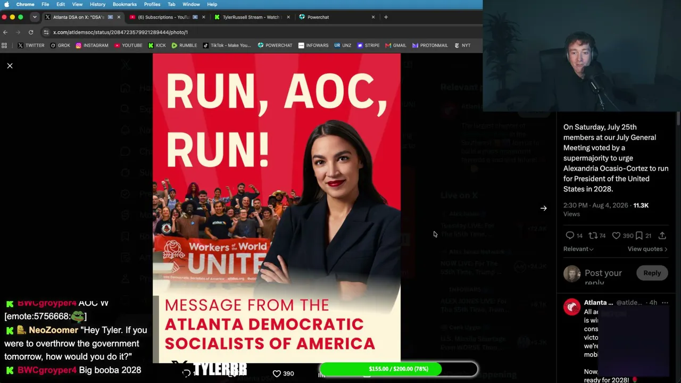Click the repost icon with 74 reposts
This screenshot has height=383, width=681.
(593, 235)
